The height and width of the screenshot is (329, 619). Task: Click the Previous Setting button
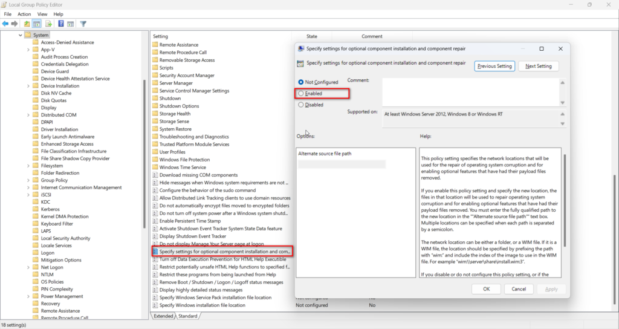point(494,66)
